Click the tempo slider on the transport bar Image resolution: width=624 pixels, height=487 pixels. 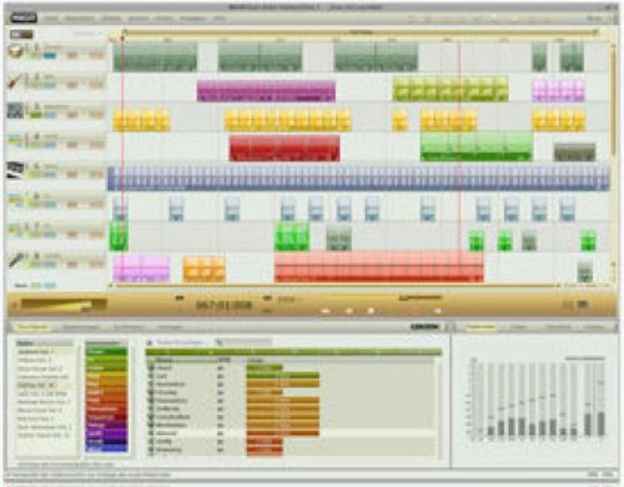tap(421, 297)
